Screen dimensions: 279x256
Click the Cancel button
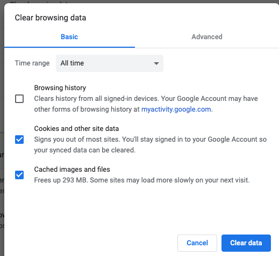tap(197, 243)
